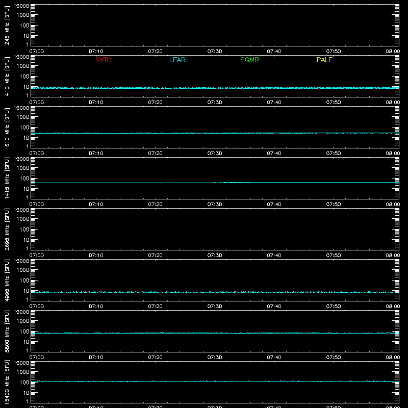The height and width of the screenshot is (408, 408).
Task: Click the 07:10 time label below 2695 MHz plot
Action: [x=96, y=256]
